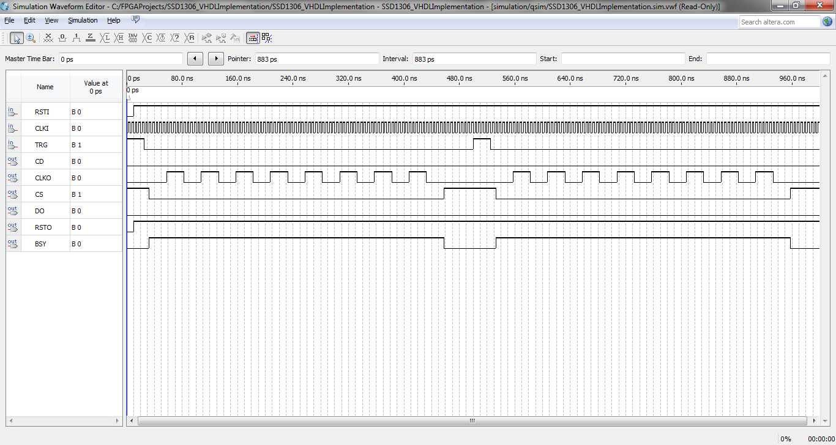The height and width of the screenshot is (445, 836).
Task: Select the arrow Selection tool
Action: [x=17, y=38]
